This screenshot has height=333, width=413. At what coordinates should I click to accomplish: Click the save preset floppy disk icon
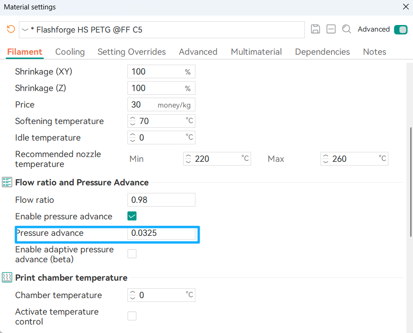point(316,29)
